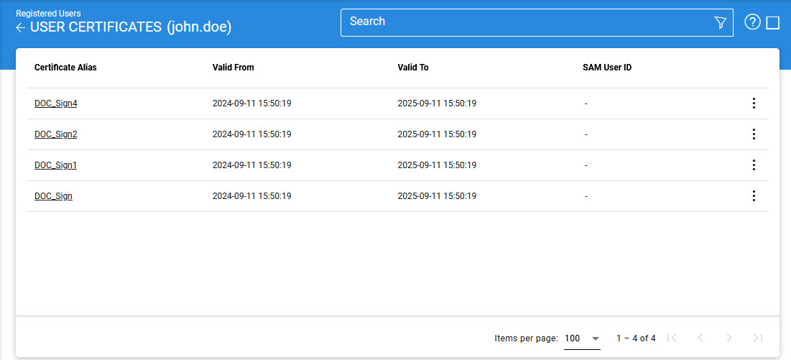791x360 pixels.
Task: Go to the previous page of results
Action: point(700,338)
